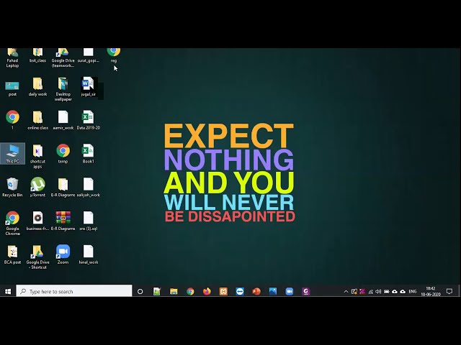Screen dimensions: 461x345
Task: Click the Type here to search box
Action: coord(74,291)
